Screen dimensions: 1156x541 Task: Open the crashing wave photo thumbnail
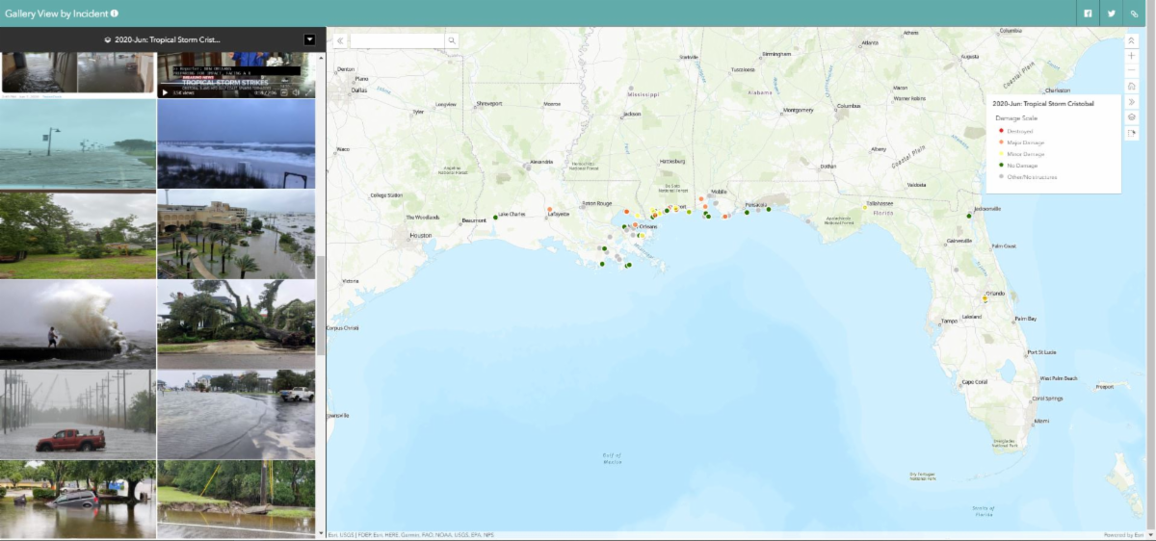(77, 323)
